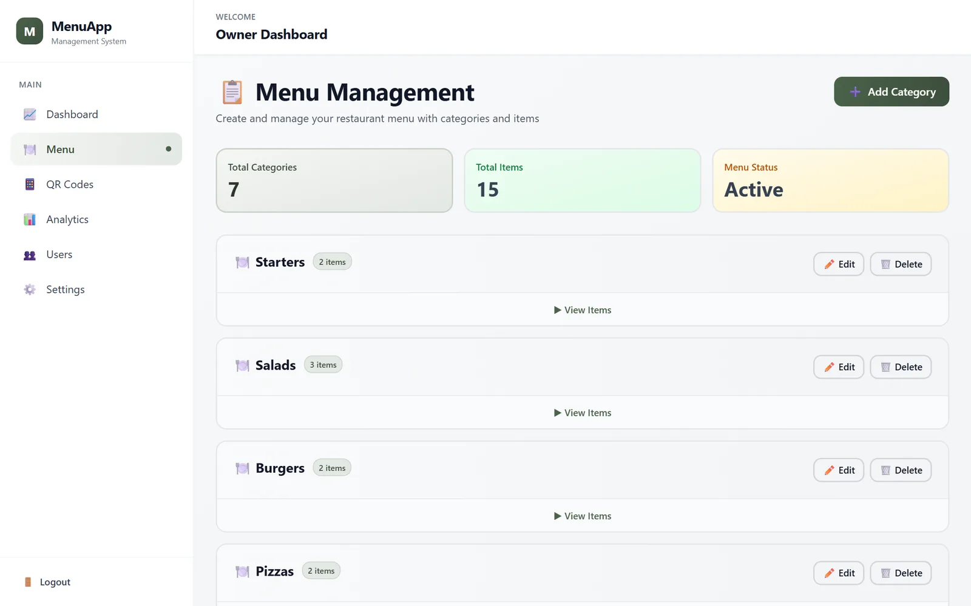Screen dimensions: 971x606
Task: Click the plus icon on Add Category
Action: tap(855, 92)
